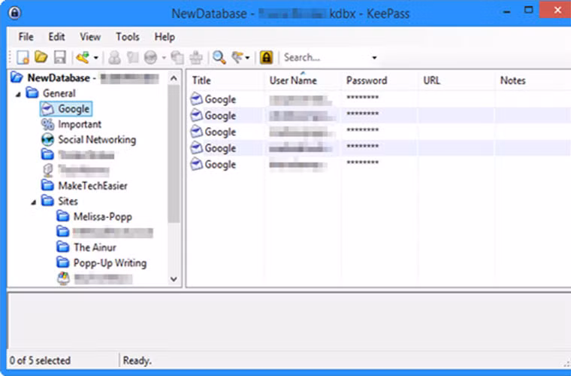Click the Search input box
This screenshot has width=571, height=376.
pos(326,58)
